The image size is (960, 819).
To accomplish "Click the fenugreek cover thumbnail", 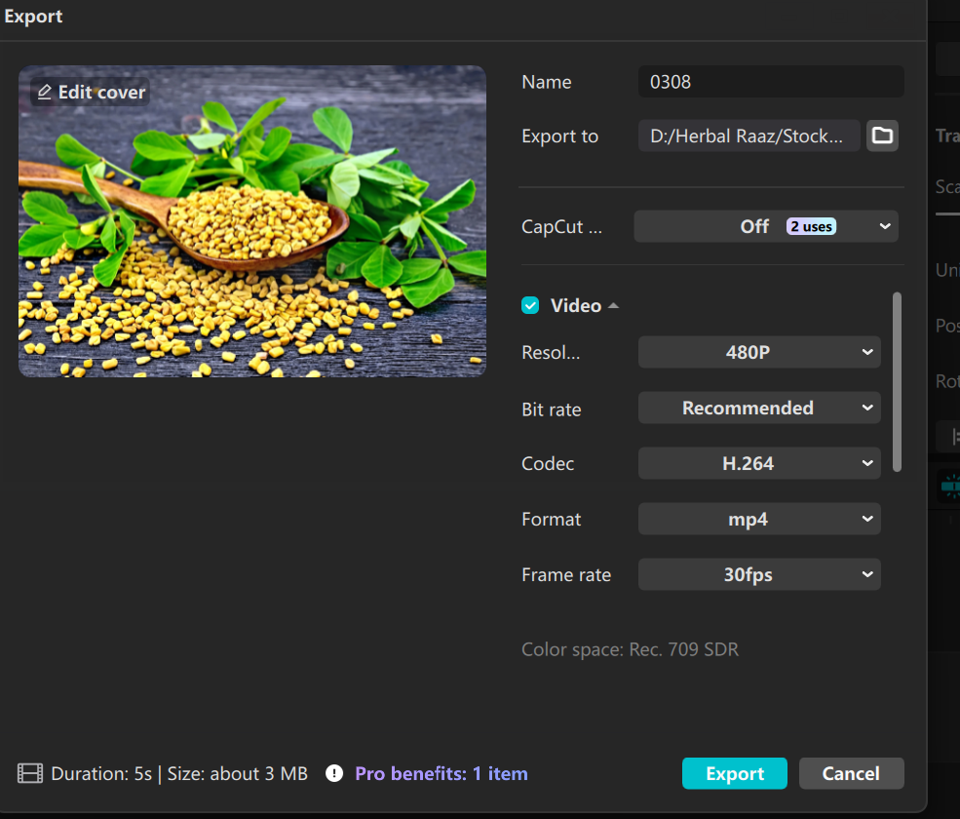I will (x=252, y=221).
